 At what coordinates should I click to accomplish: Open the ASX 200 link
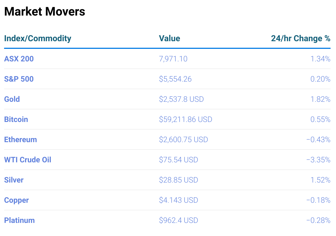pos(19,59)
